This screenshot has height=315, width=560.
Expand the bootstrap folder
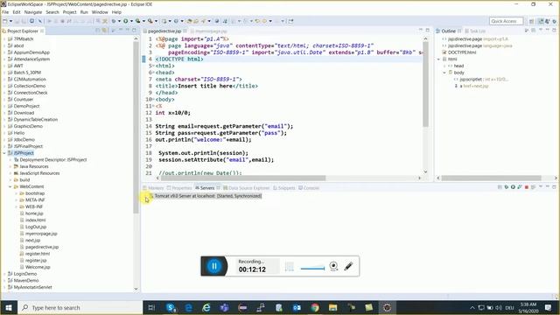click(x=16, y=193)
